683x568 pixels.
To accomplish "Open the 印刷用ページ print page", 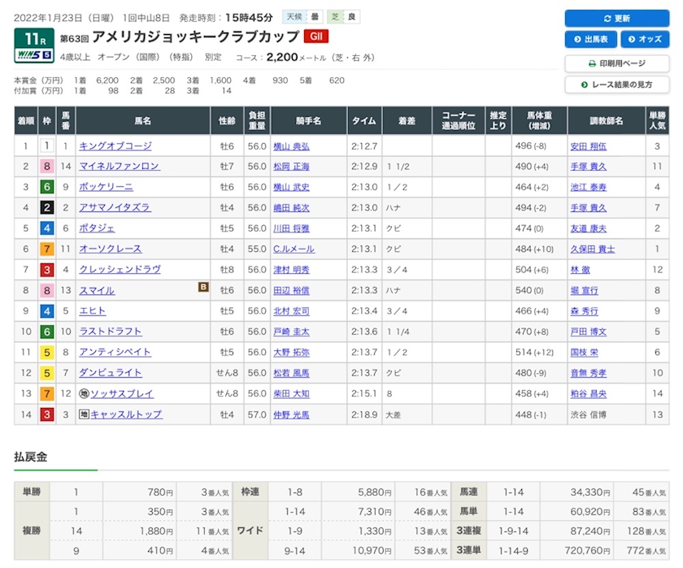I will (617, 63).
